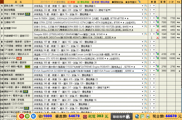The width and height of the screenshot is (182, 120).
Task: Click the +購 add icon in 顯示卡VGA row
Action: tap(157, 58)
